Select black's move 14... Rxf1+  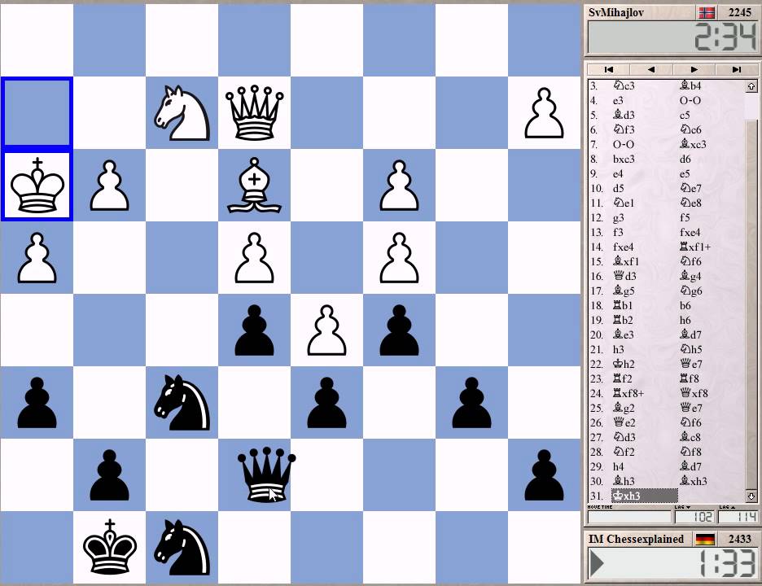[x=695, y=247]
